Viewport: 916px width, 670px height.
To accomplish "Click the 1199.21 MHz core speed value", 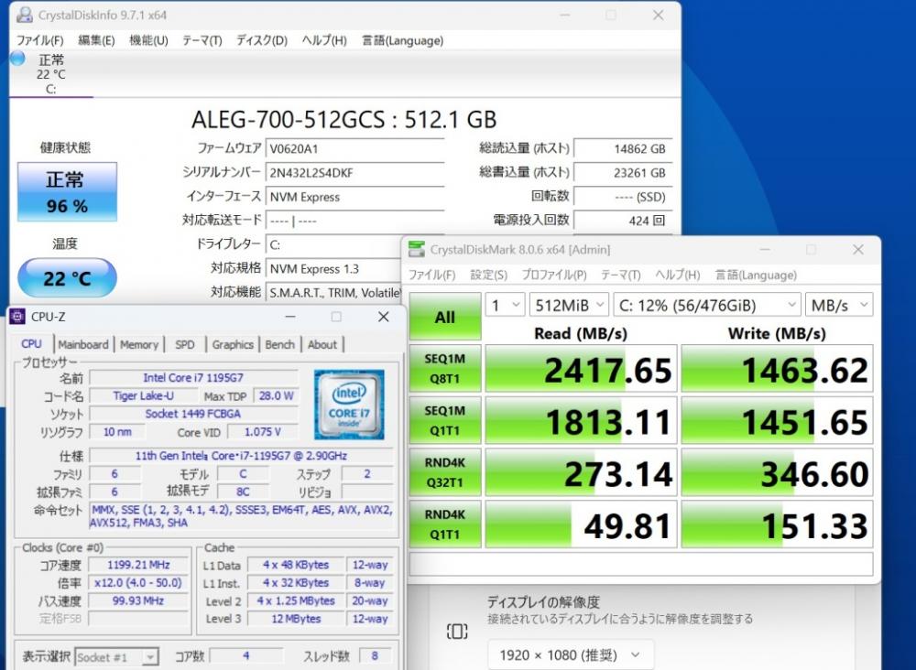I will pyautogui.click(x=138, y=565).
